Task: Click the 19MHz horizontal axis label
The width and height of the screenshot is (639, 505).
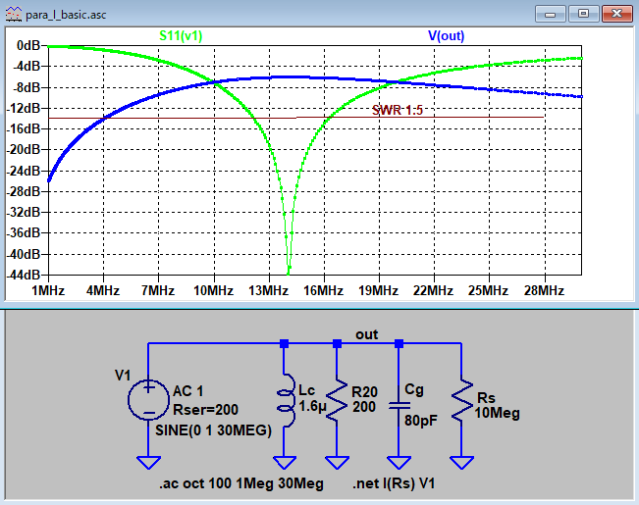Action: pyautogui.click(x=379, y=291)
